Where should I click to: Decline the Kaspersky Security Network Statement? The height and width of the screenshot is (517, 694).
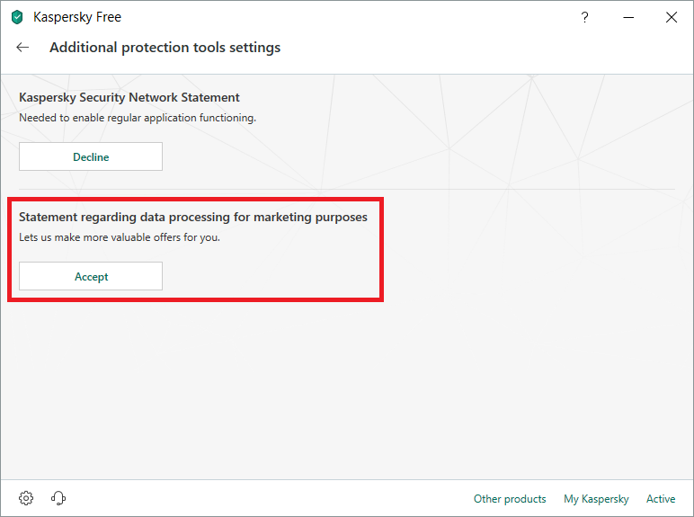click(x=91, y=156)
